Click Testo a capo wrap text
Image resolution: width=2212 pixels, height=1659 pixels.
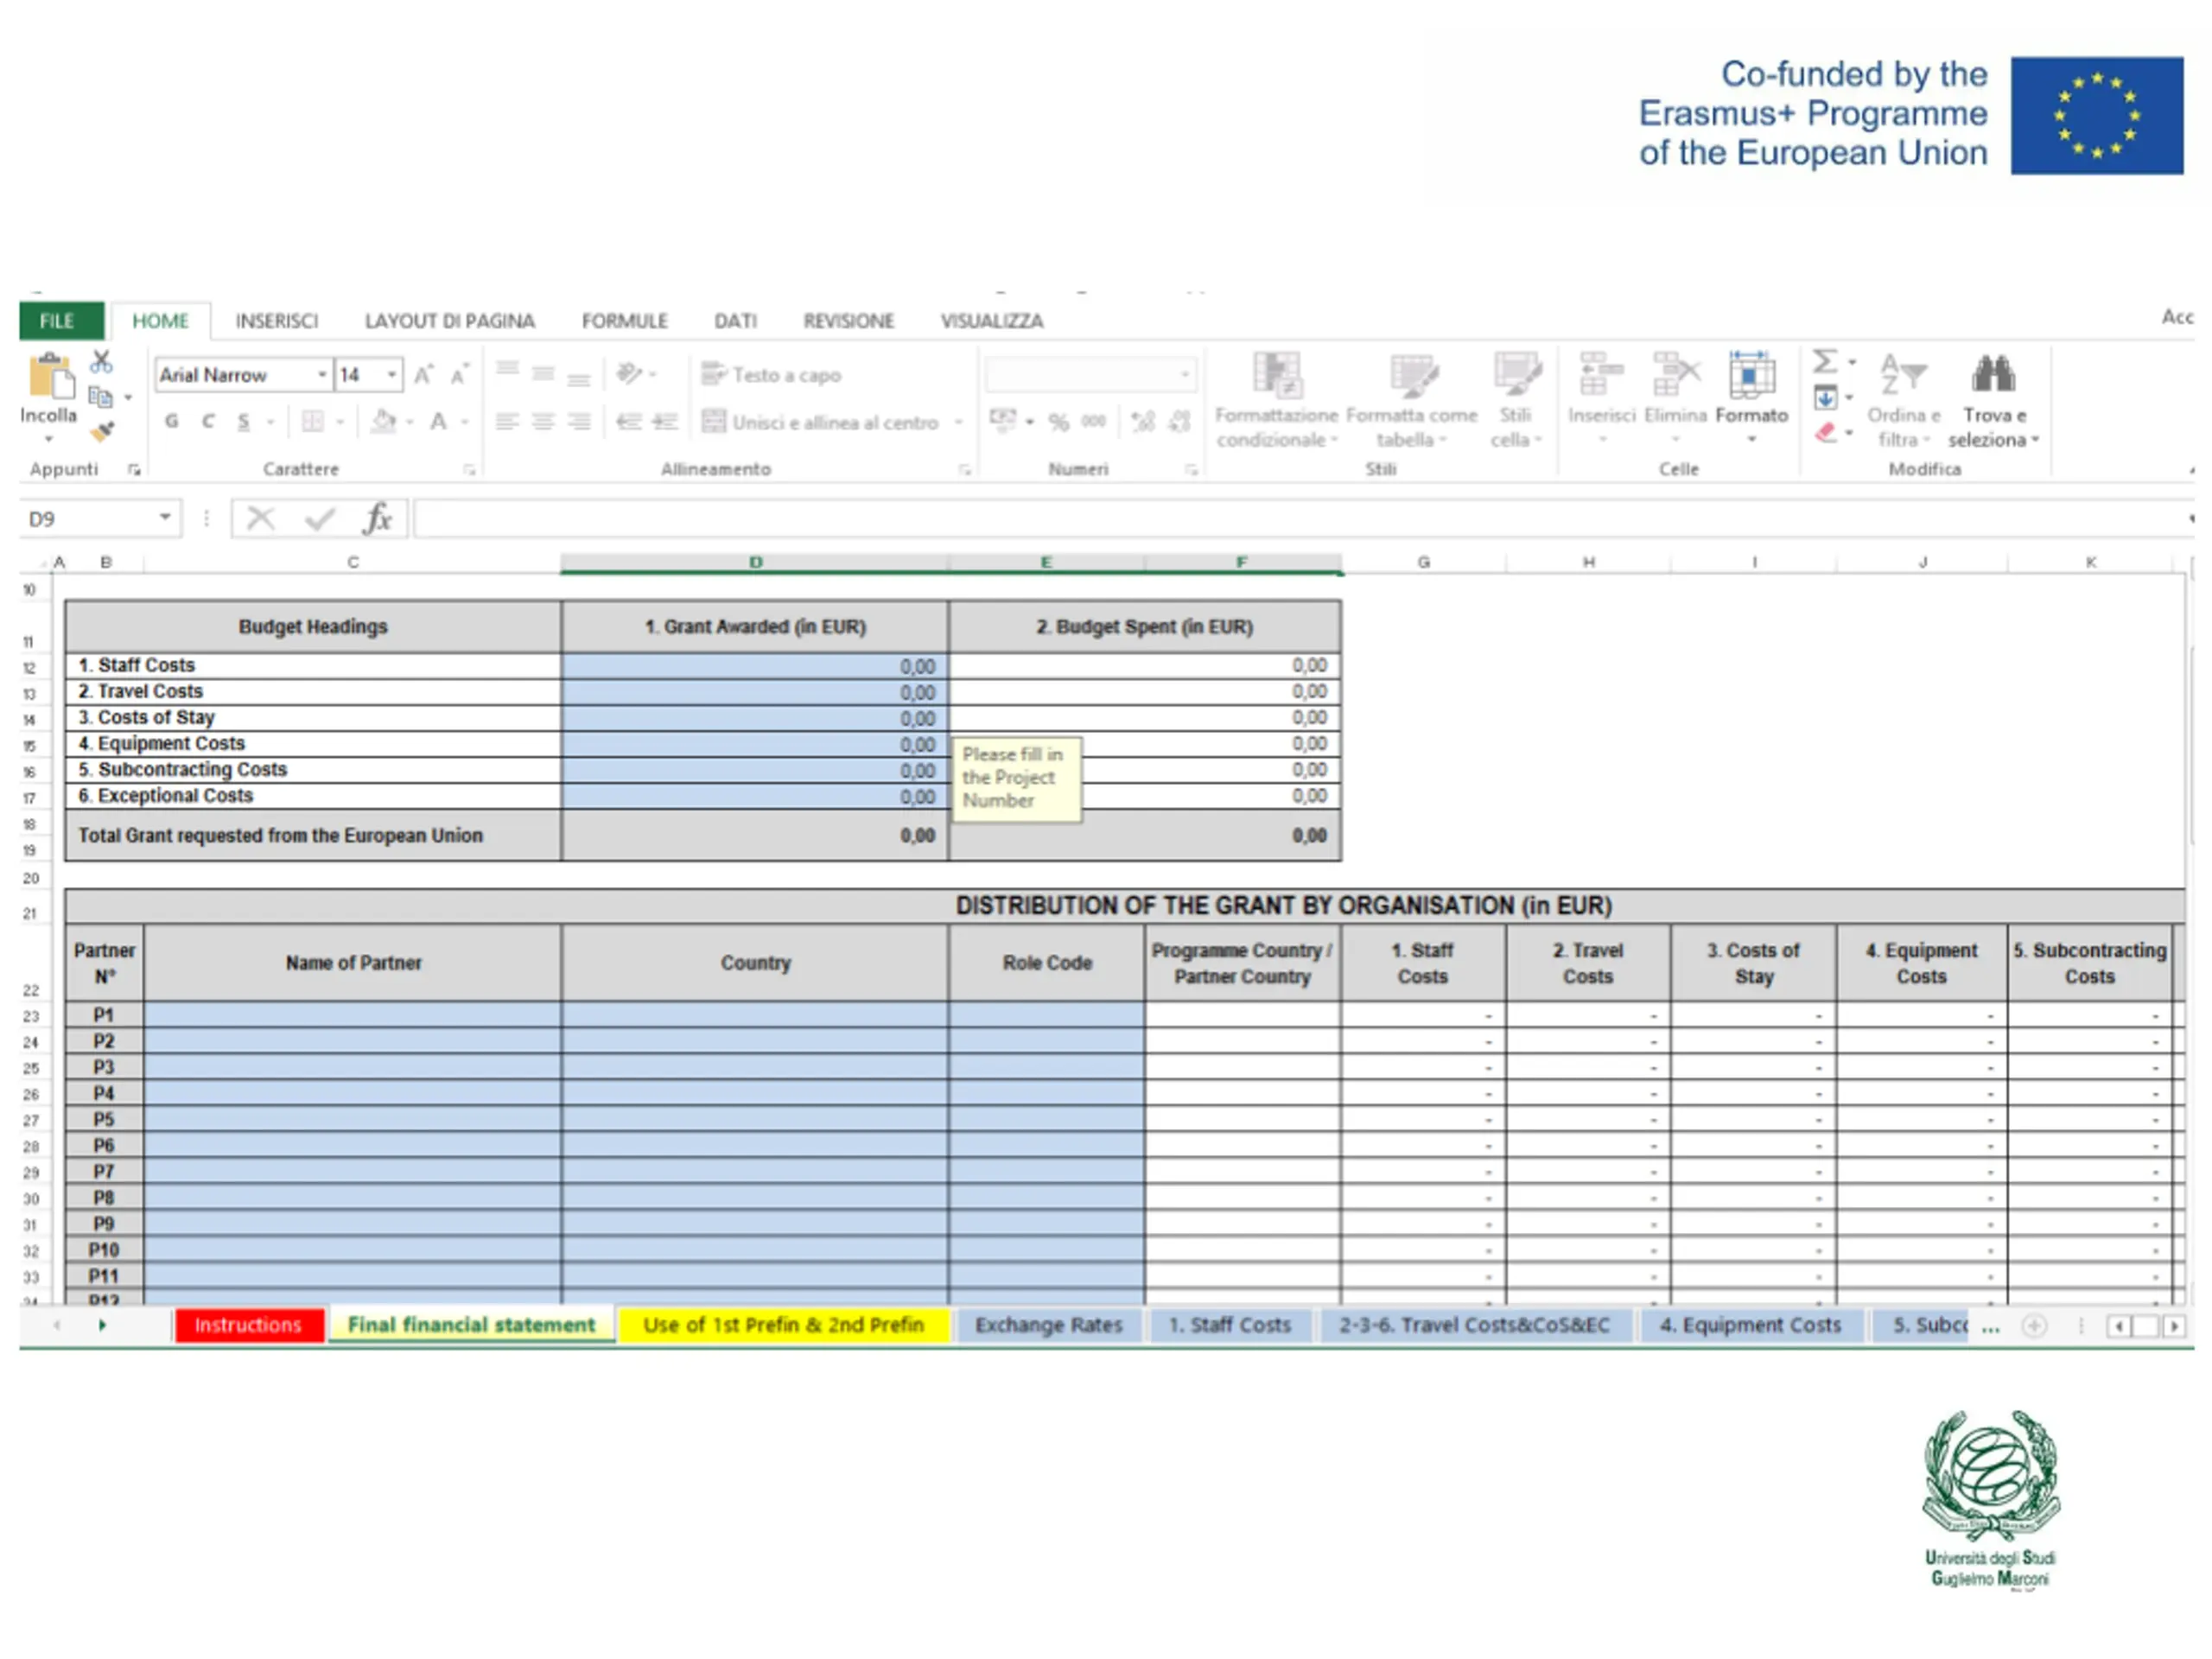771,375
